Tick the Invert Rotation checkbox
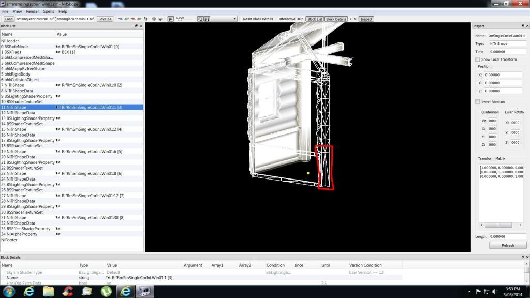530x298 pixels. [477, 102]
